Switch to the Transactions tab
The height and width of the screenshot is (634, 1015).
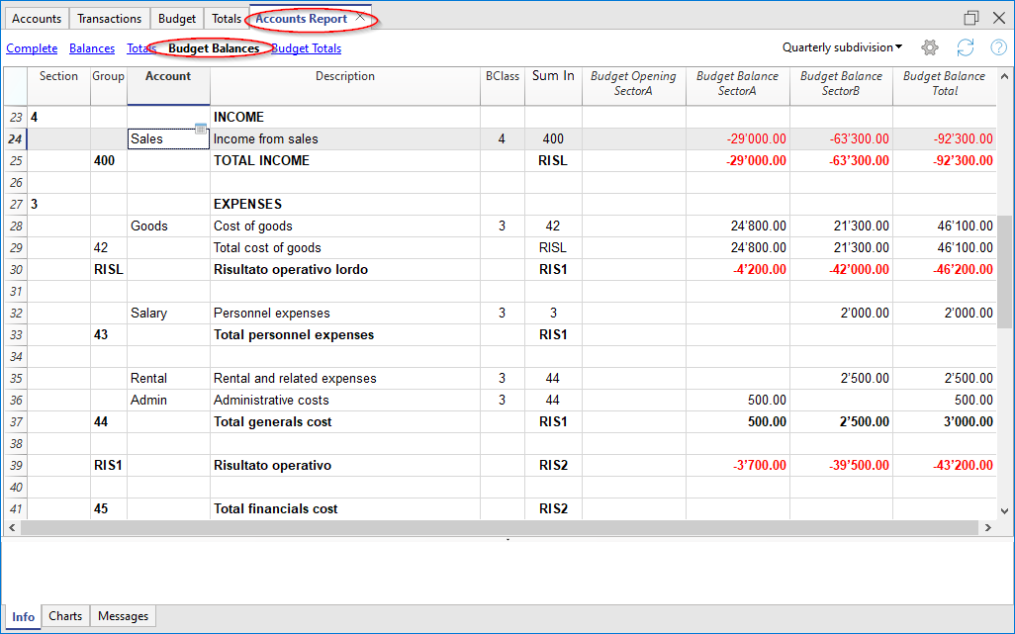coord(109,19)
